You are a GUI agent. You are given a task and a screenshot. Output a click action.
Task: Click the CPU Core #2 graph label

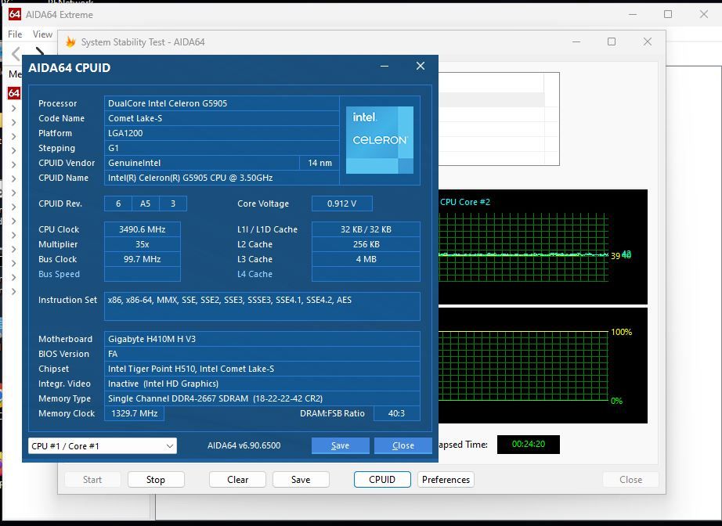[x=465, y=202]
